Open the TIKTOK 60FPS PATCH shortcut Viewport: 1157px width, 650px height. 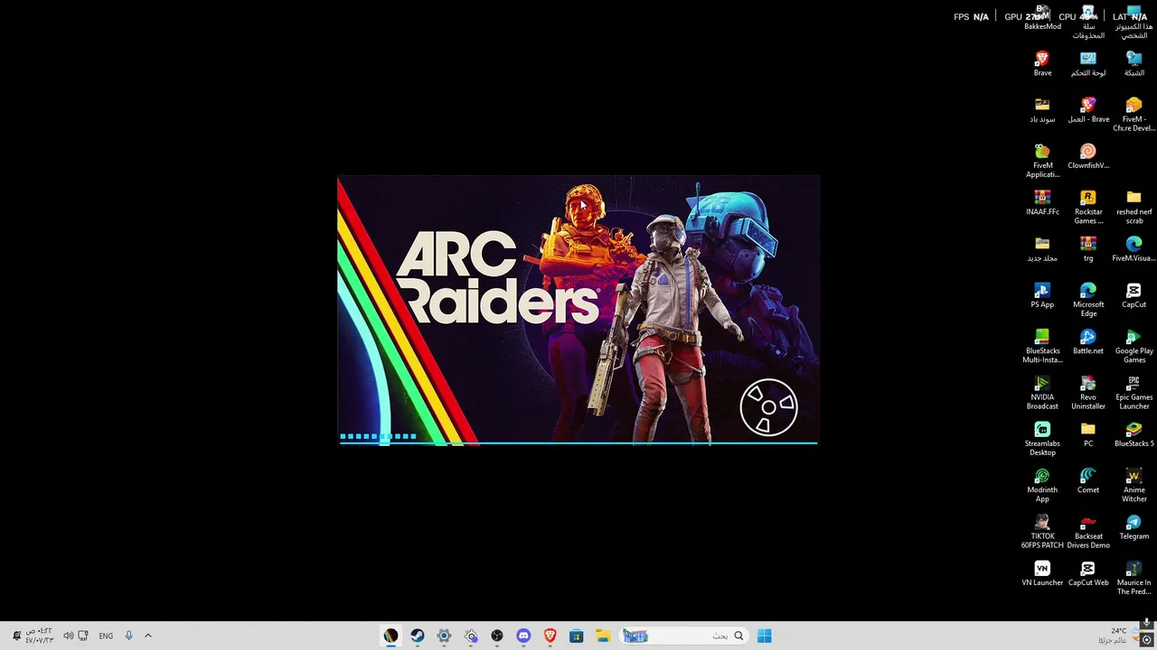(x=1042, y=531)
